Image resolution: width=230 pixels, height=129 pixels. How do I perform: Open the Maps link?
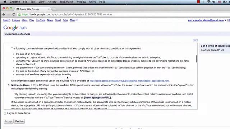click(x=24, y=20)
